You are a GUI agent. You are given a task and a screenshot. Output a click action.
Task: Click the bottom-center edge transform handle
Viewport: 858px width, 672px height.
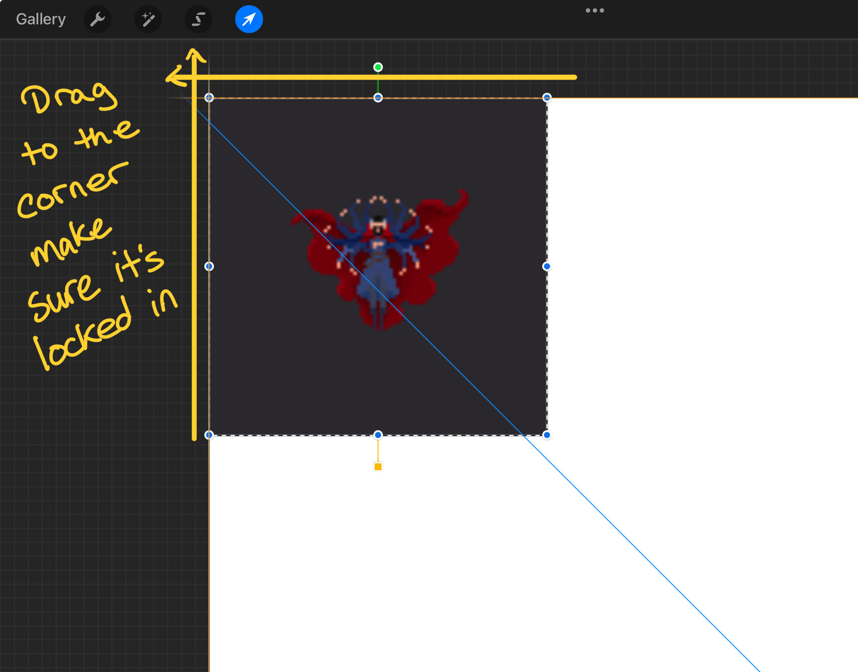coord(378,435)
